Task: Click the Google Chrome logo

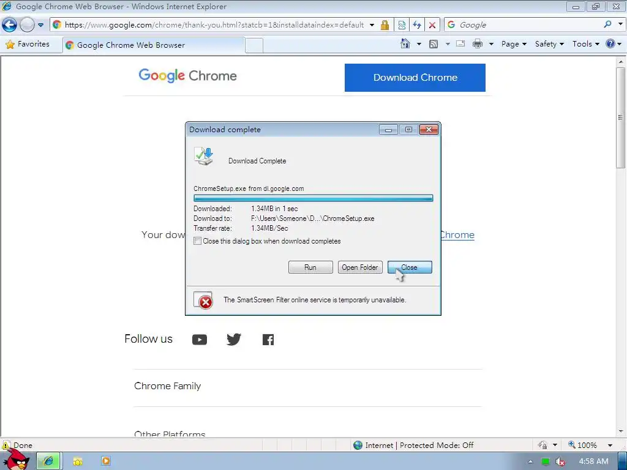Action: [x=187, y=75]
